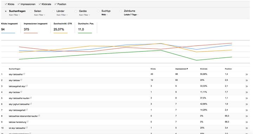The image size is (253, 134).
Task: Expand details arrows for skyr laktosefrei row
Action: (x=247, y=75)
